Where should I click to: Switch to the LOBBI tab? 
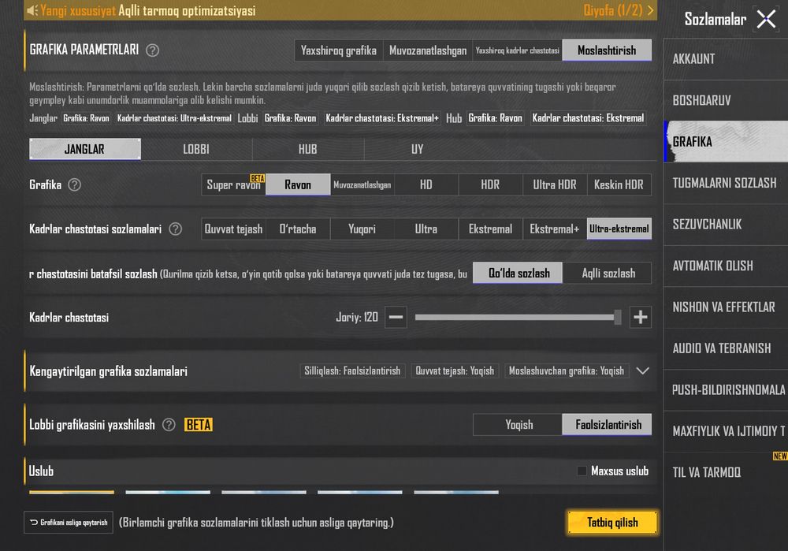[x=196, y=149]
